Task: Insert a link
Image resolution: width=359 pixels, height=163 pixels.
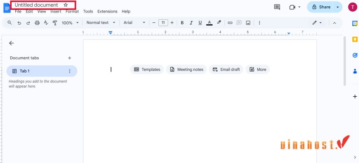Action: (230, 23)
